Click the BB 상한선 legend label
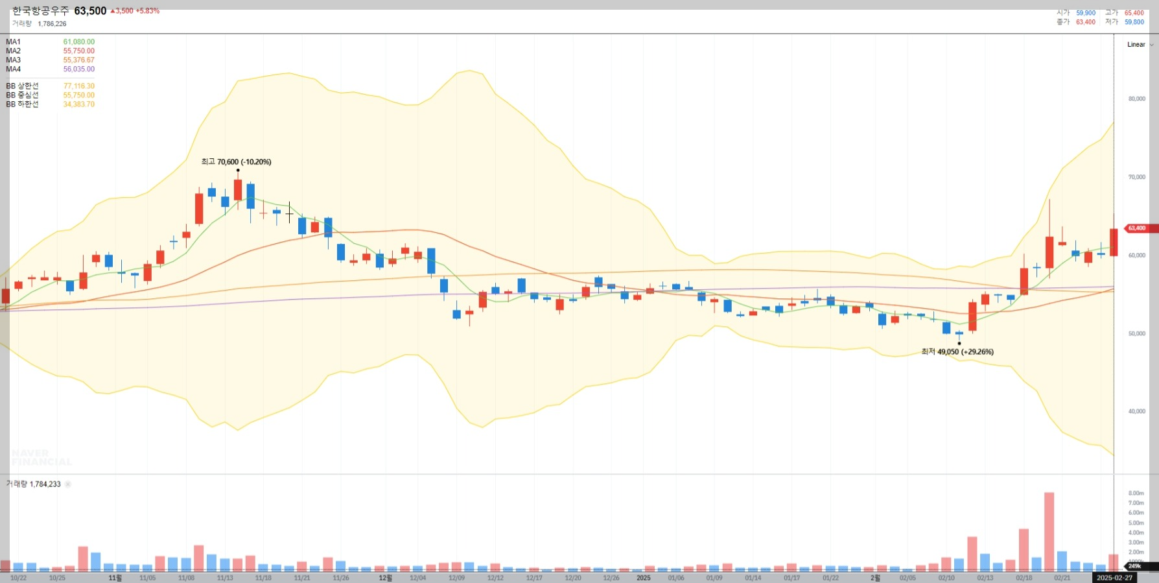Image resolution: width=1159 pixels, height=583 pixels. [22, 86]
